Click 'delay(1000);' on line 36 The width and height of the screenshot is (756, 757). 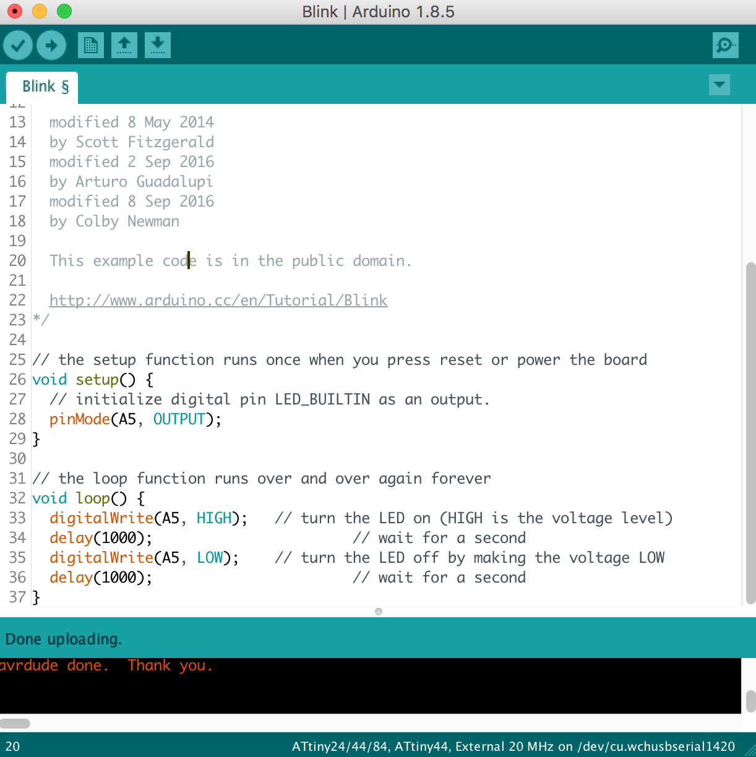(x=101, y=578)
